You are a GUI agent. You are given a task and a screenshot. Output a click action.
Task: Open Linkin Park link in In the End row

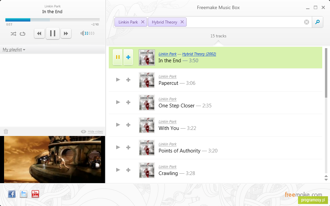pyautogui.click(x=168, y=54)
